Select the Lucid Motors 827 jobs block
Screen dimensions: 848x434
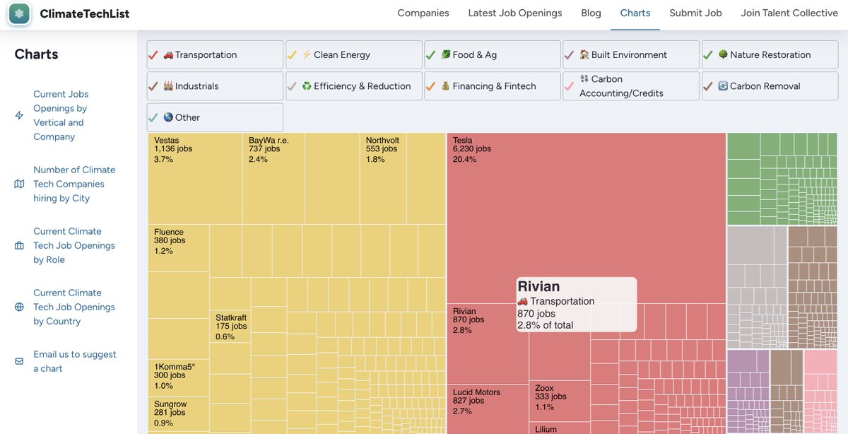pyautogui.click(x=488, y=409)
